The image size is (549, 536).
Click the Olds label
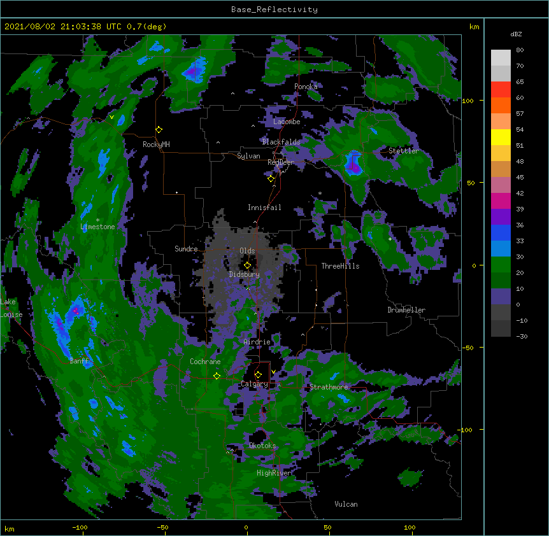tap(247, 251)
